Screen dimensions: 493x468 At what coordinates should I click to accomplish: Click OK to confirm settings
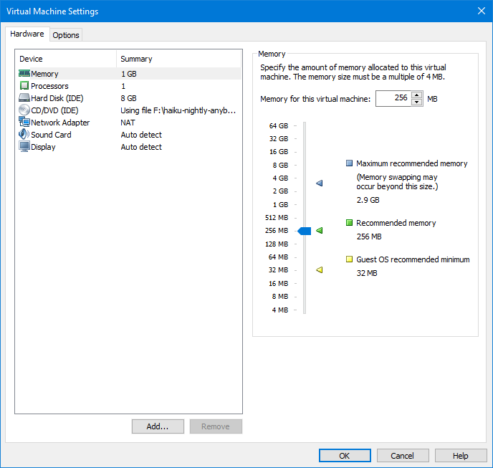point(345,456)
